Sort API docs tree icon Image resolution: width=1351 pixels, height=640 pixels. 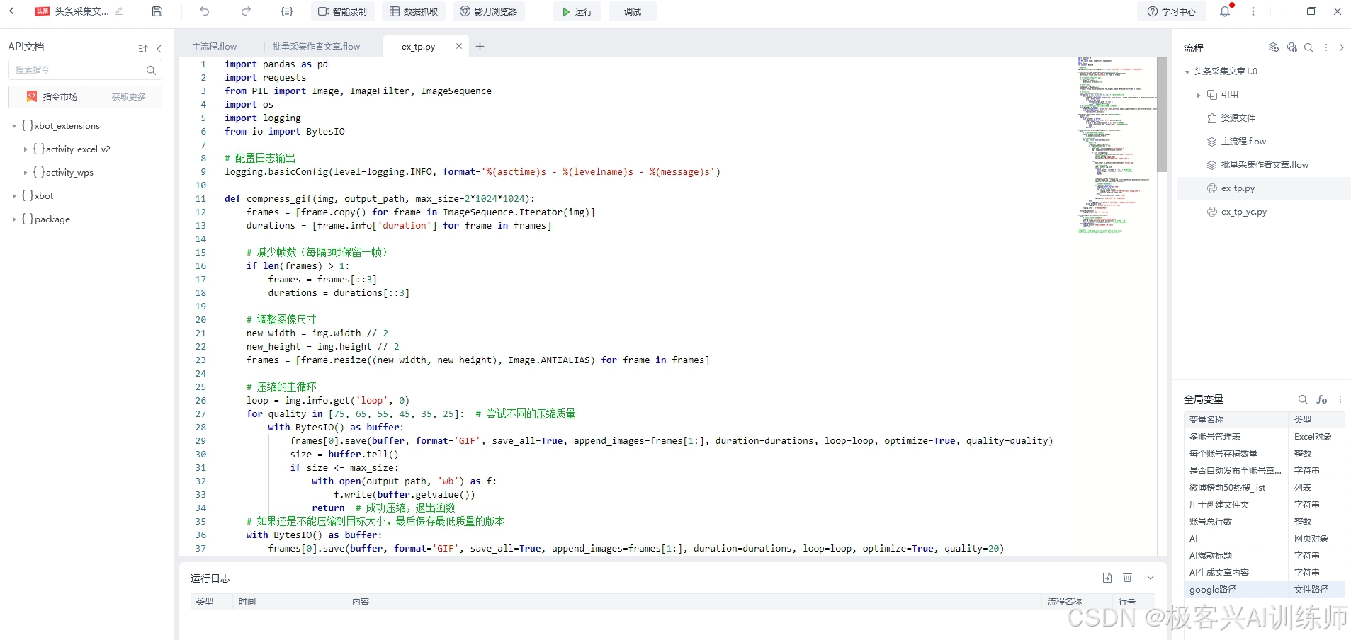(143, 49)
